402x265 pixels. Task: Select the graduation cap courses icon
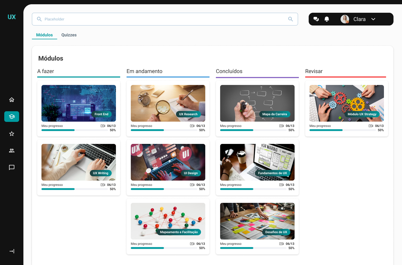click(x=12, y=117)
